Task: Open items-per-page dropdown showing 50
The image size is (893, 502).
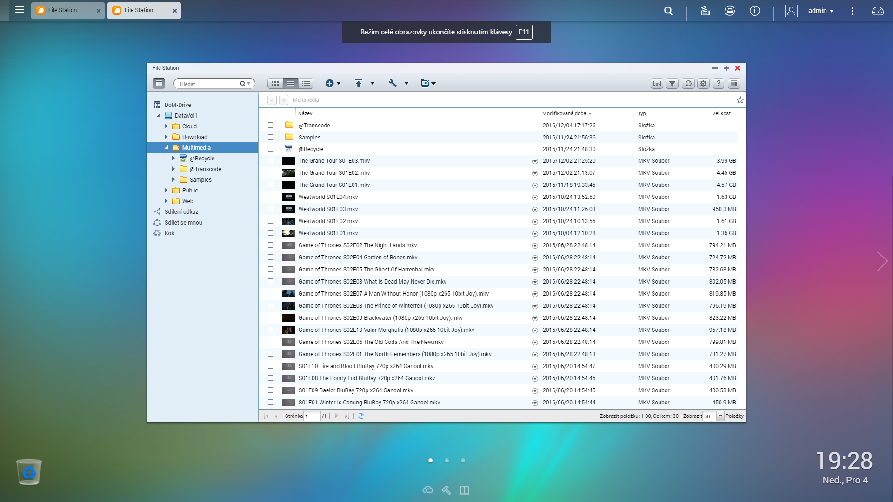Action: (720, 416)
